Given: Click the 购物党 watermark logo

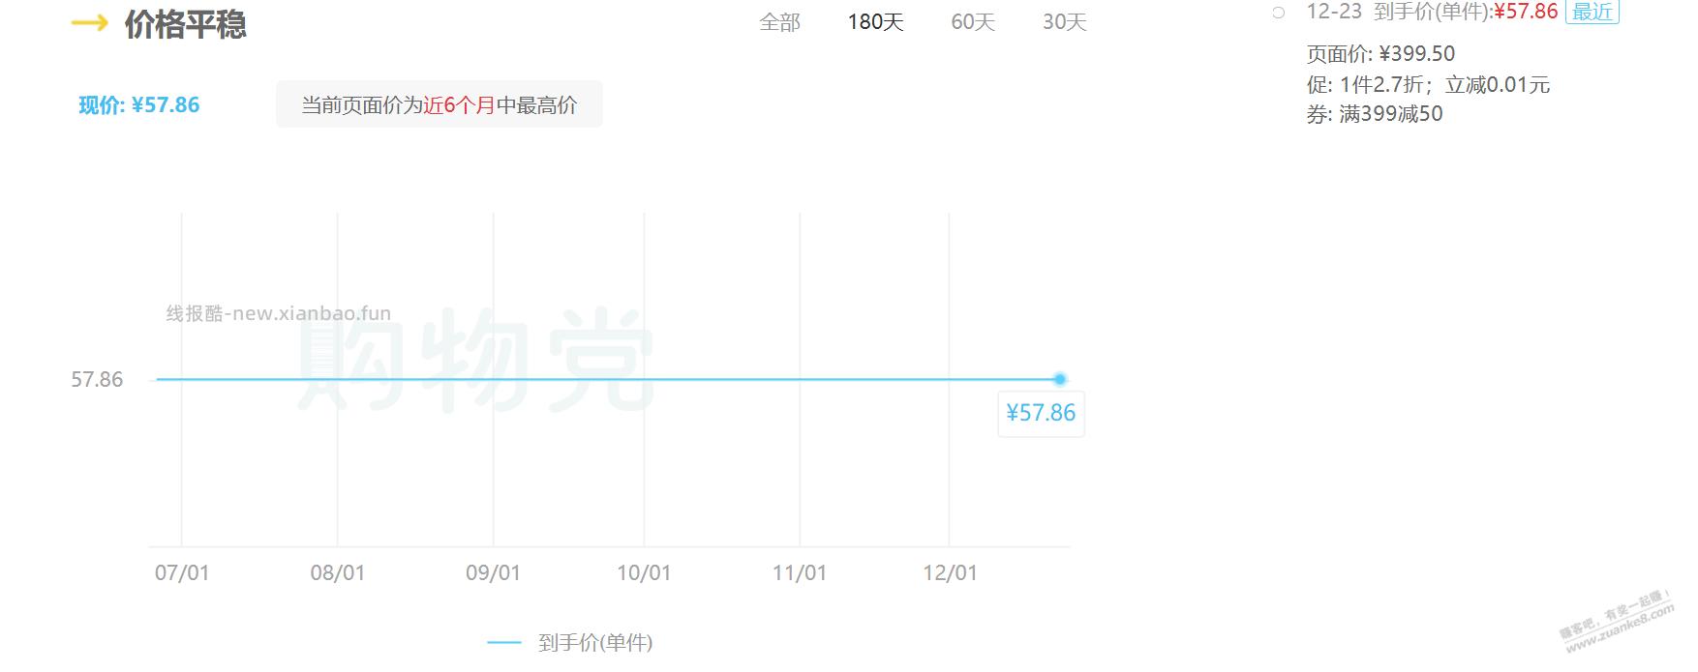Looking at the screenshot, I should [476, 360].
